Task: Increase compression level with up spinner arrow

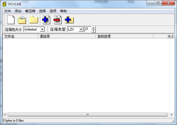Action: click(93, 28)
